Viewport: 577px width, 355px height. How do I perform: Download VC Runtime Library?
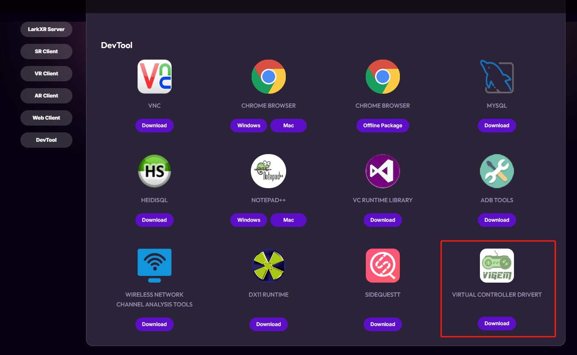(383, 220)
